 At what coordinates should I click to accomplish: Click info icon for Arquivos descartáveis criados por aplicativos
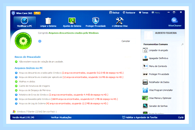click(x=16, y=77)
